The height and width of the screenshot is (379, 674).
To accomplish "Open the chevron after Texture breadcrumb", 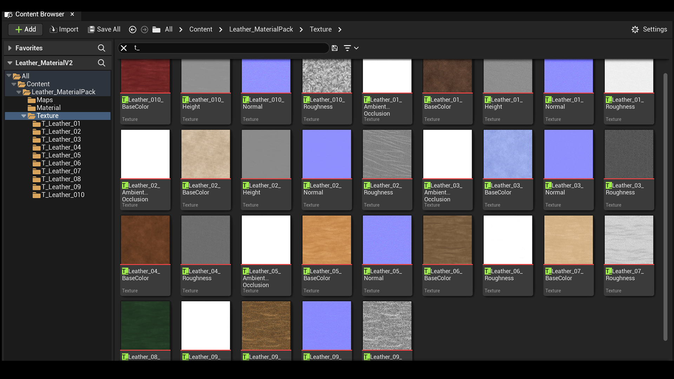I will (339, 29).
